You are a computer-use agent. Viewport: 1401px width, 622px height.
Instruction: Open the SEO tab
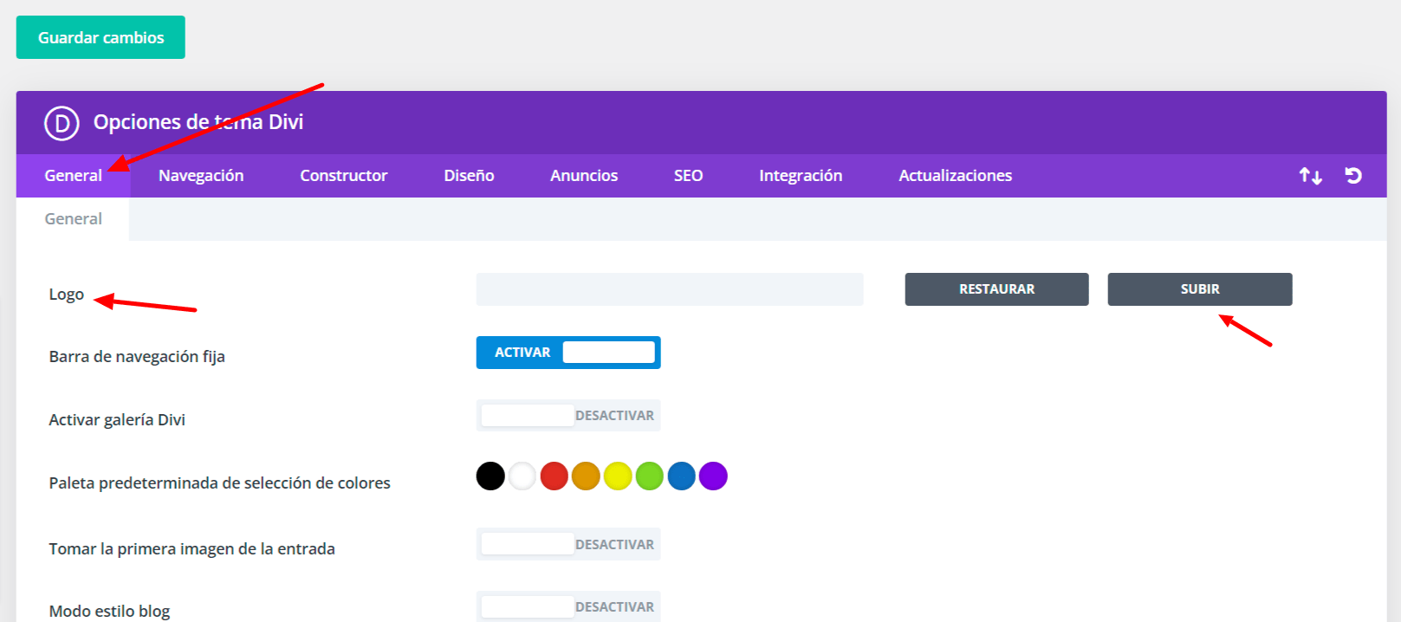[689, 176]
